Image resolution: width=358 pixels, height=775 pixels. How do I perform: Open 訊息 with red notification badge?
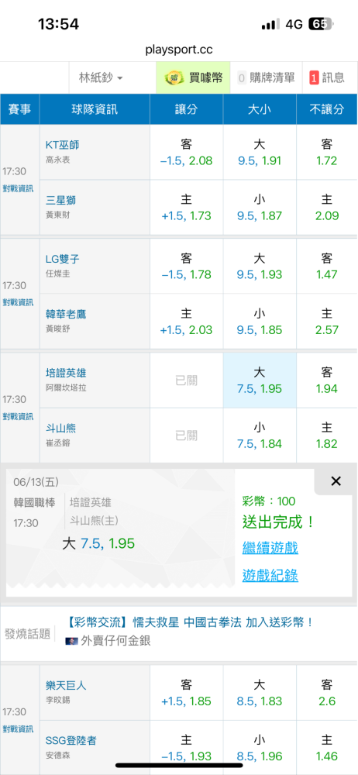coord(326,77)
